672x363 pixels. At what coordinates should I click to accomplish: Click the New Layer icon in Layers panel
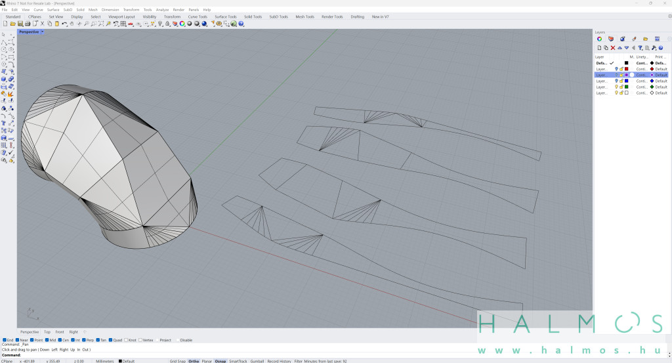tap(599, 48)
